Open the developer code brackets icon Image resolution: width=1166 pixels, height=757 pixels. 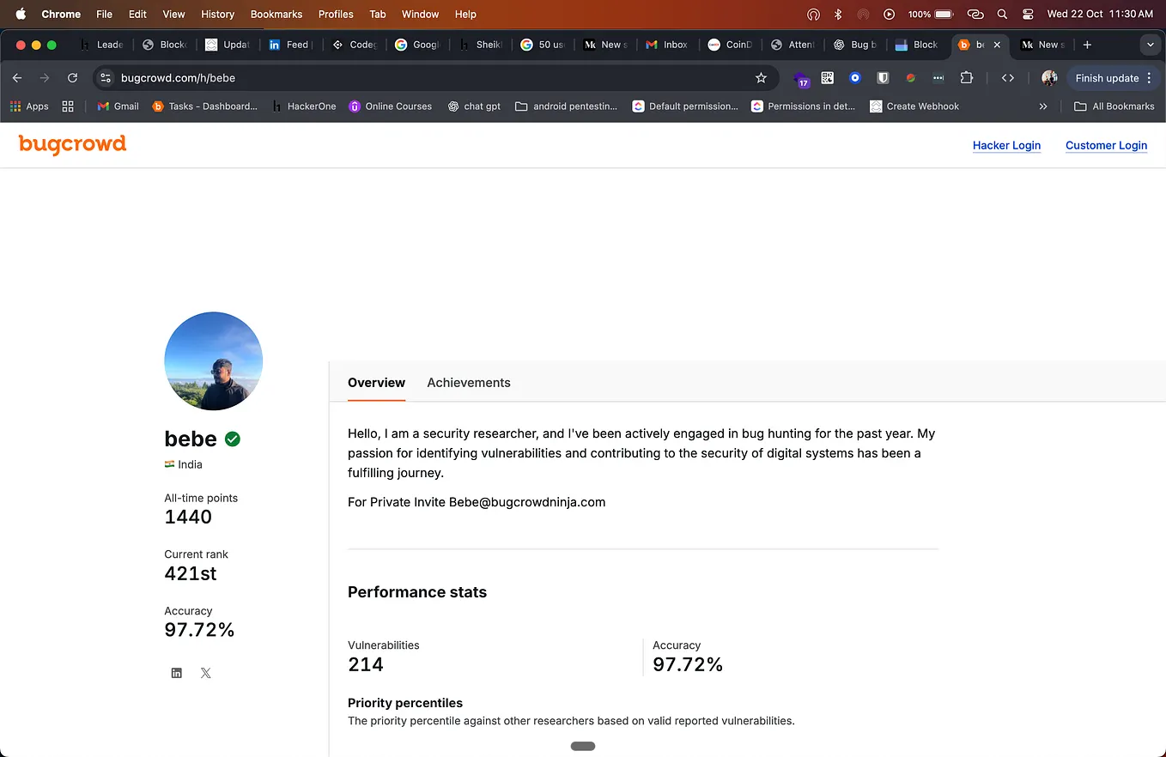[1008, 78]
